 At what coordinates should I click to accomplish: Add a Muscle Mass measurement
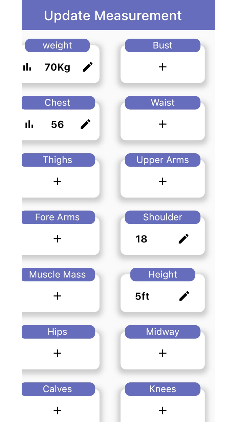(x=58, y=296)
